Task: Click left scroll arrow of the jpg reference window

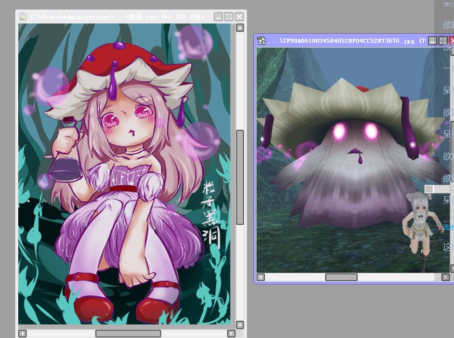Action: (x=261, y=277)
